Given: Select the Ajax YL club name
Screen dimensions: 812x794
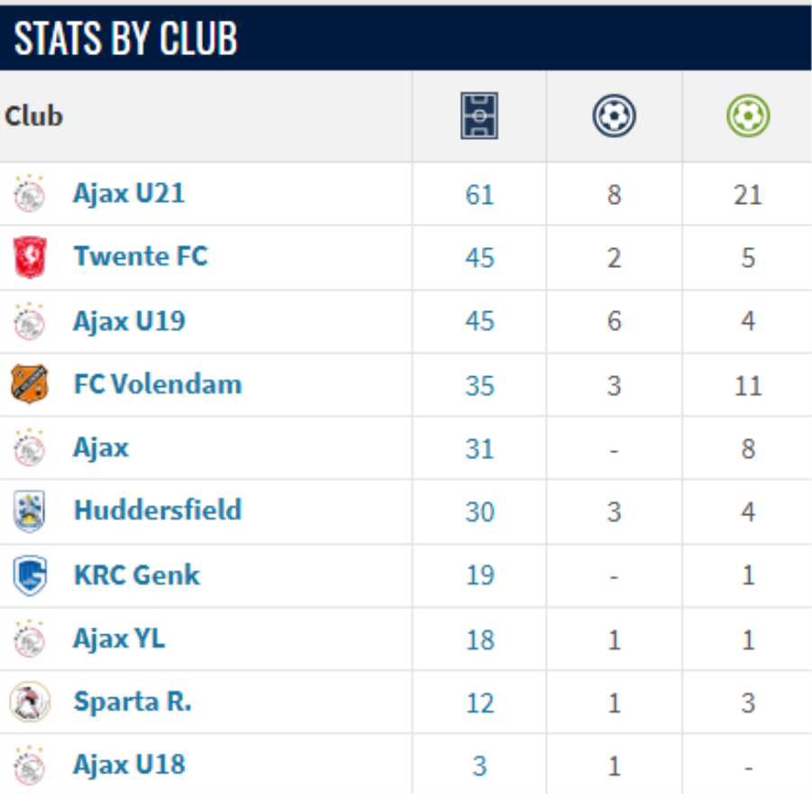Looking at the screenshot, I should (x=119, y=639).
